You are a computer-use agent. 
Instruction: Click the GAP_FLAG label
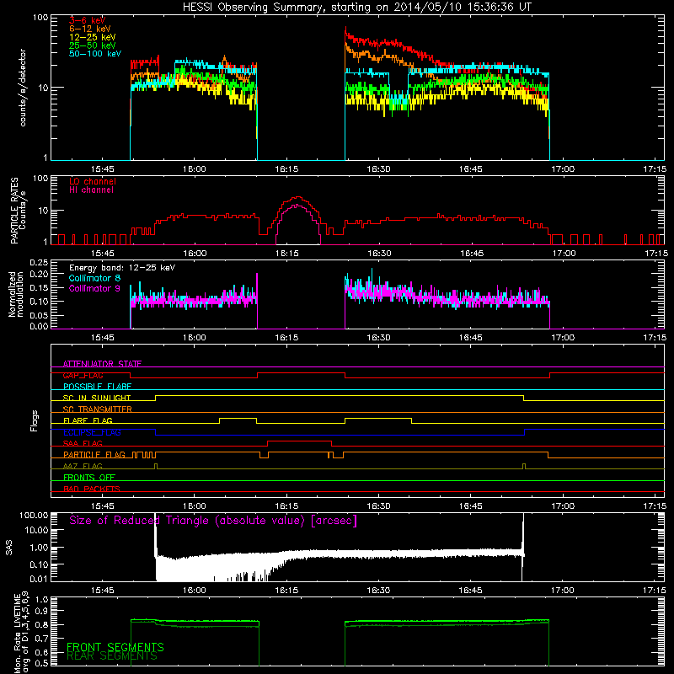pyautogui.click(x=83, y=375)
